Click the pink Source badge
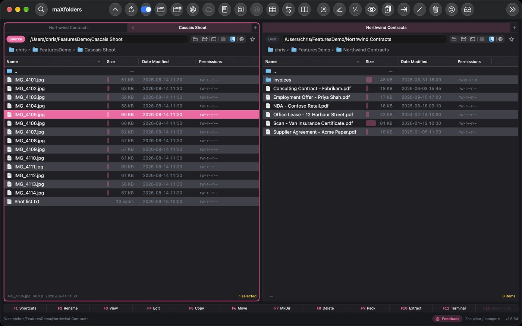This screenshot has width=522, height=326. click(16, 39)
